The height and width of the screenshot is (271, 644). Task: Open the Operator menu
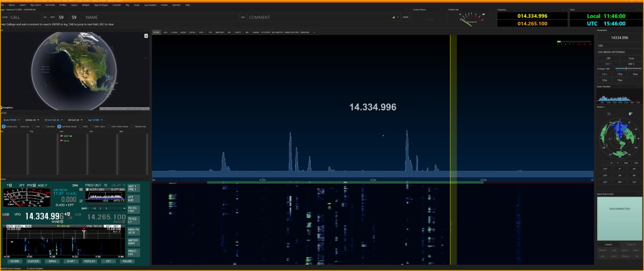point(176,5)
